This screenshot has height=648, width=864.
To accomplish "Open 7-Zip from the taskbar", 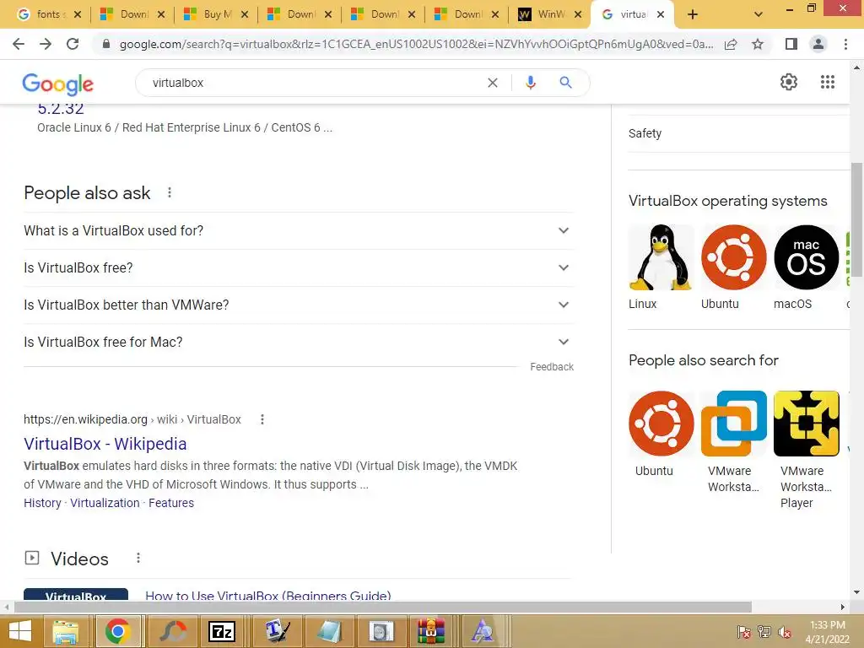I will click(222, 631).
